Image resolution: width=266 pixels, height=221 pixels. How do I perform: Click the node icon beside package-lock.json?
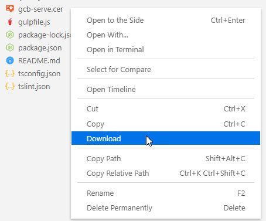pos(10,35)
